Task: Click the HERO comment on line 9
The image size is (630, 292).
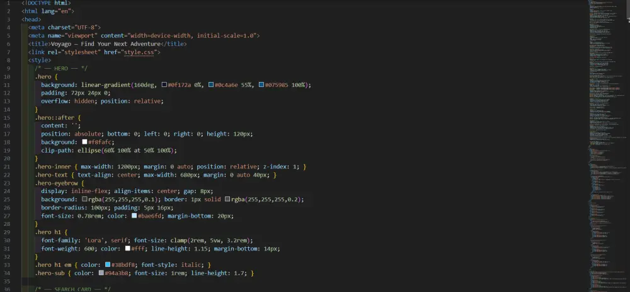Action: click(x=61, y=68)
